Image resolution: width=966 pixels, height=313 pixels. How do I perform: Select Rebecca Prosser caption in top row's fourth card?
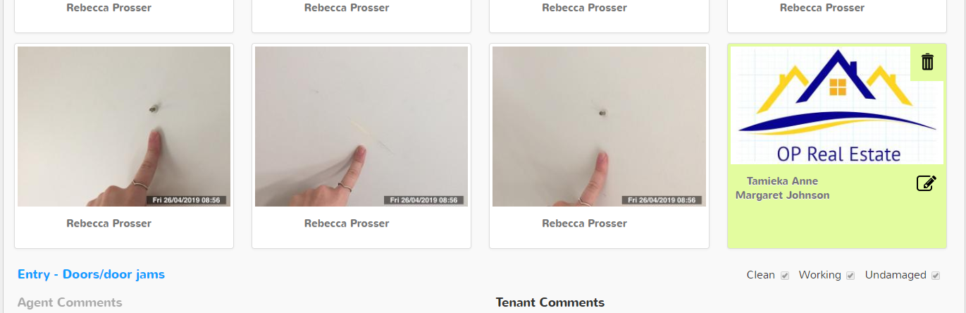pyautogui.click(x=822, y=8)
